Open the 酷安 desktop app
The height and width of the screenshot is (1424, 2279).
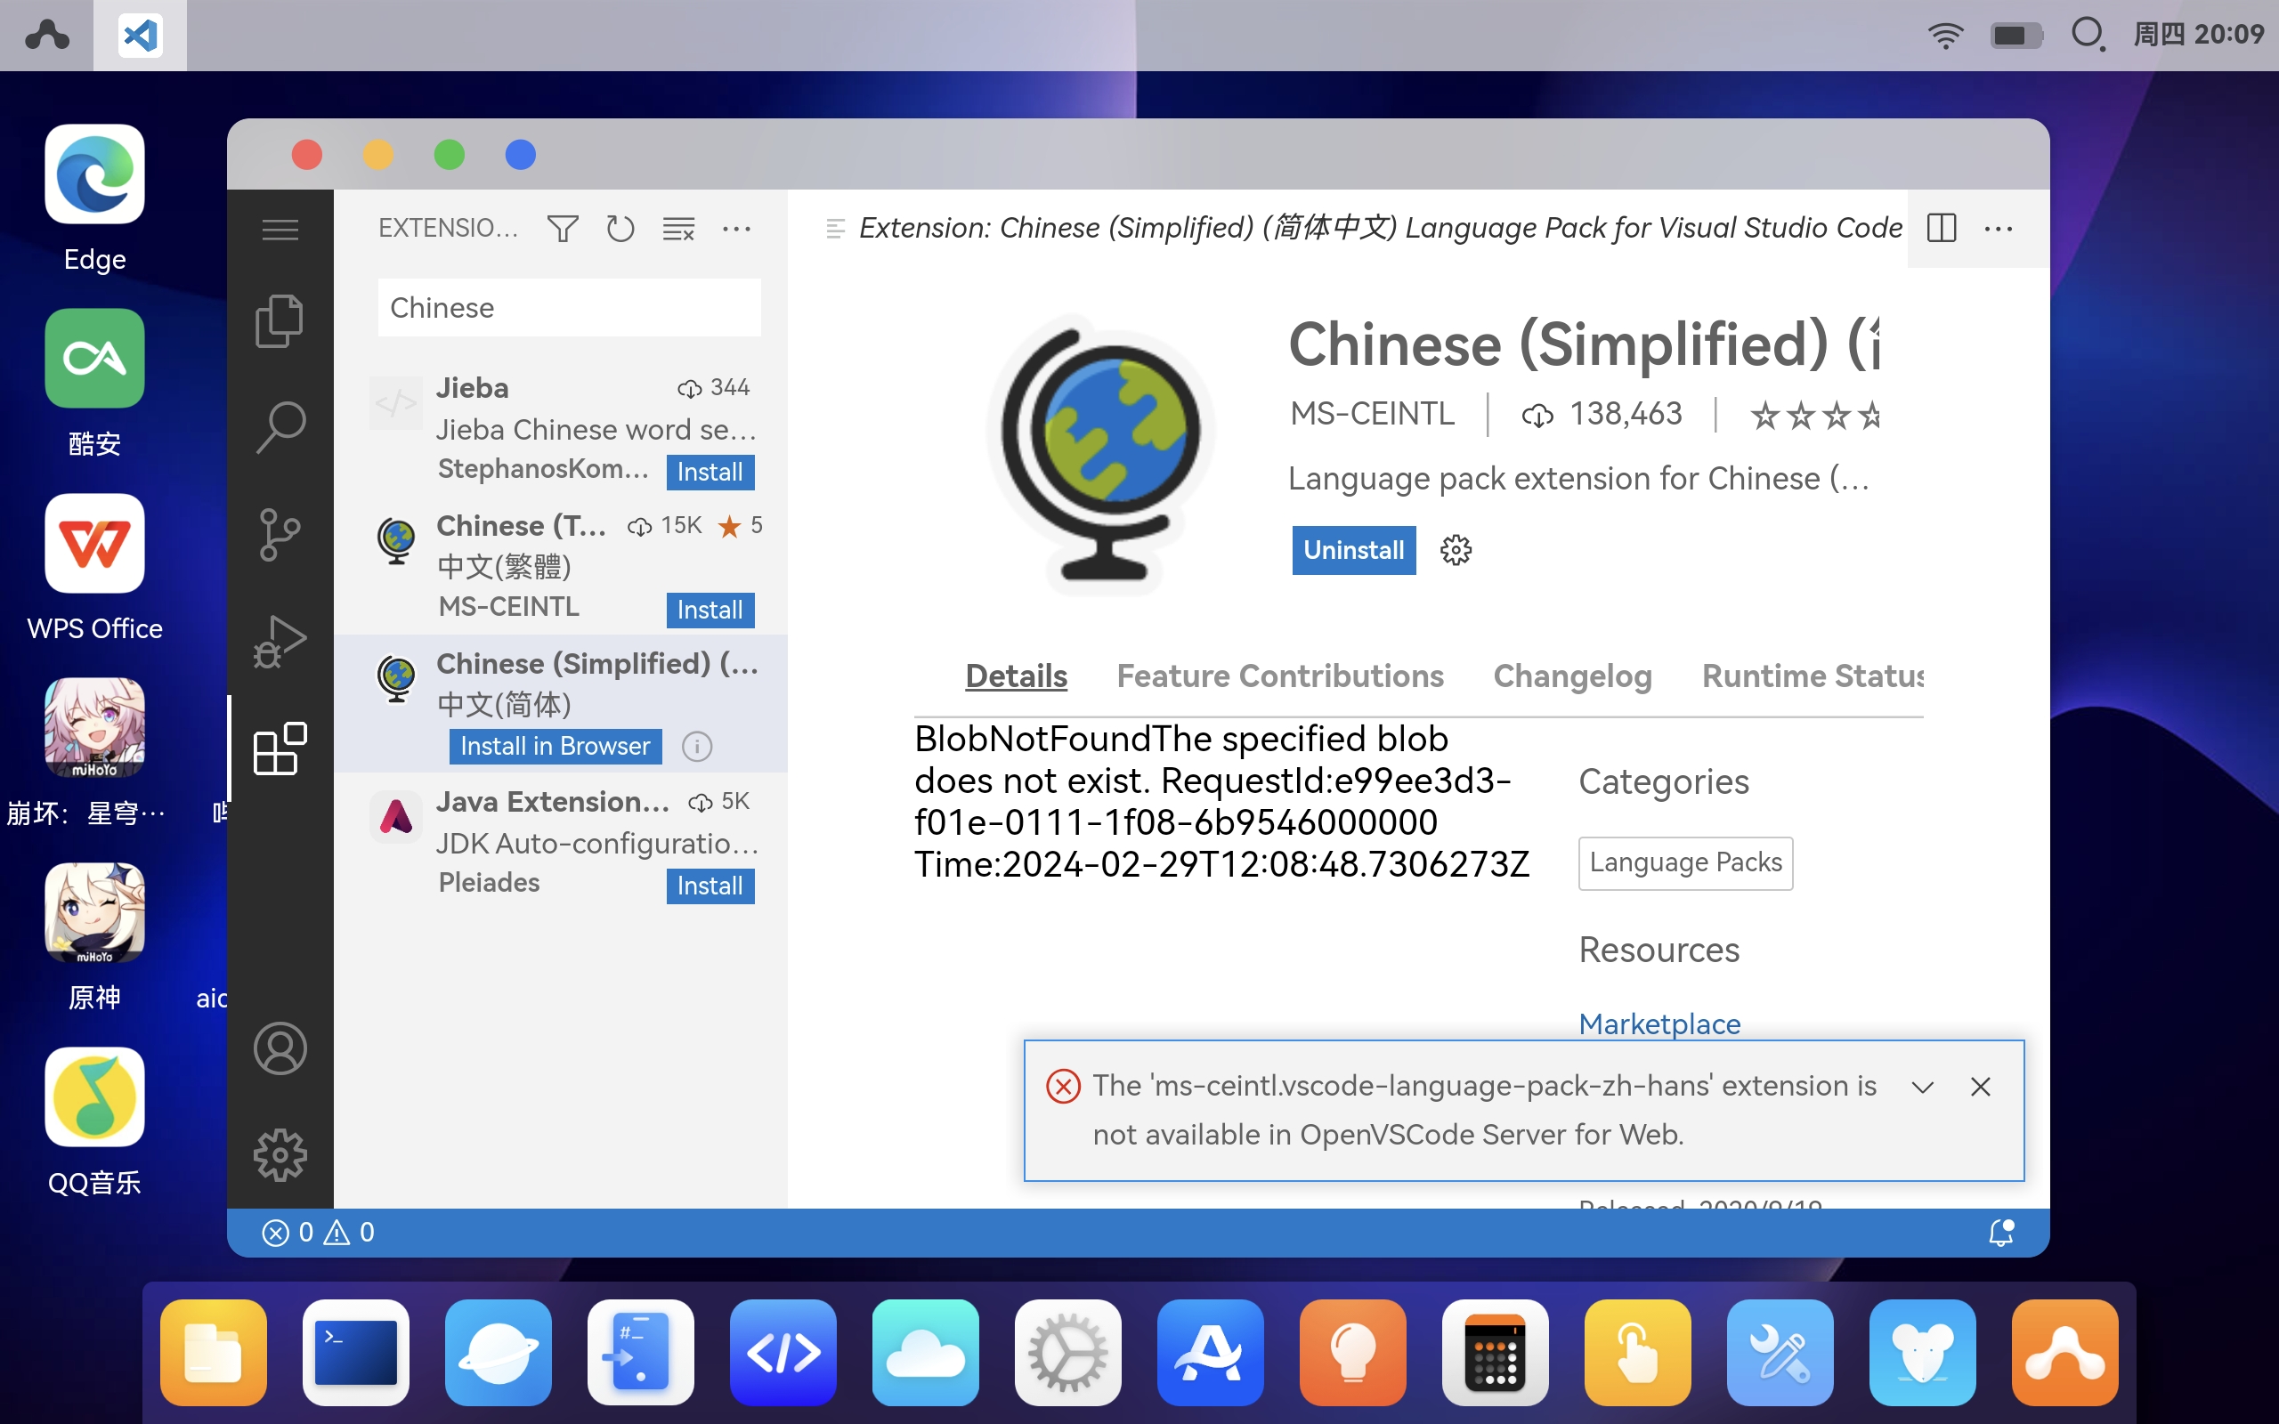click(94, 360)
